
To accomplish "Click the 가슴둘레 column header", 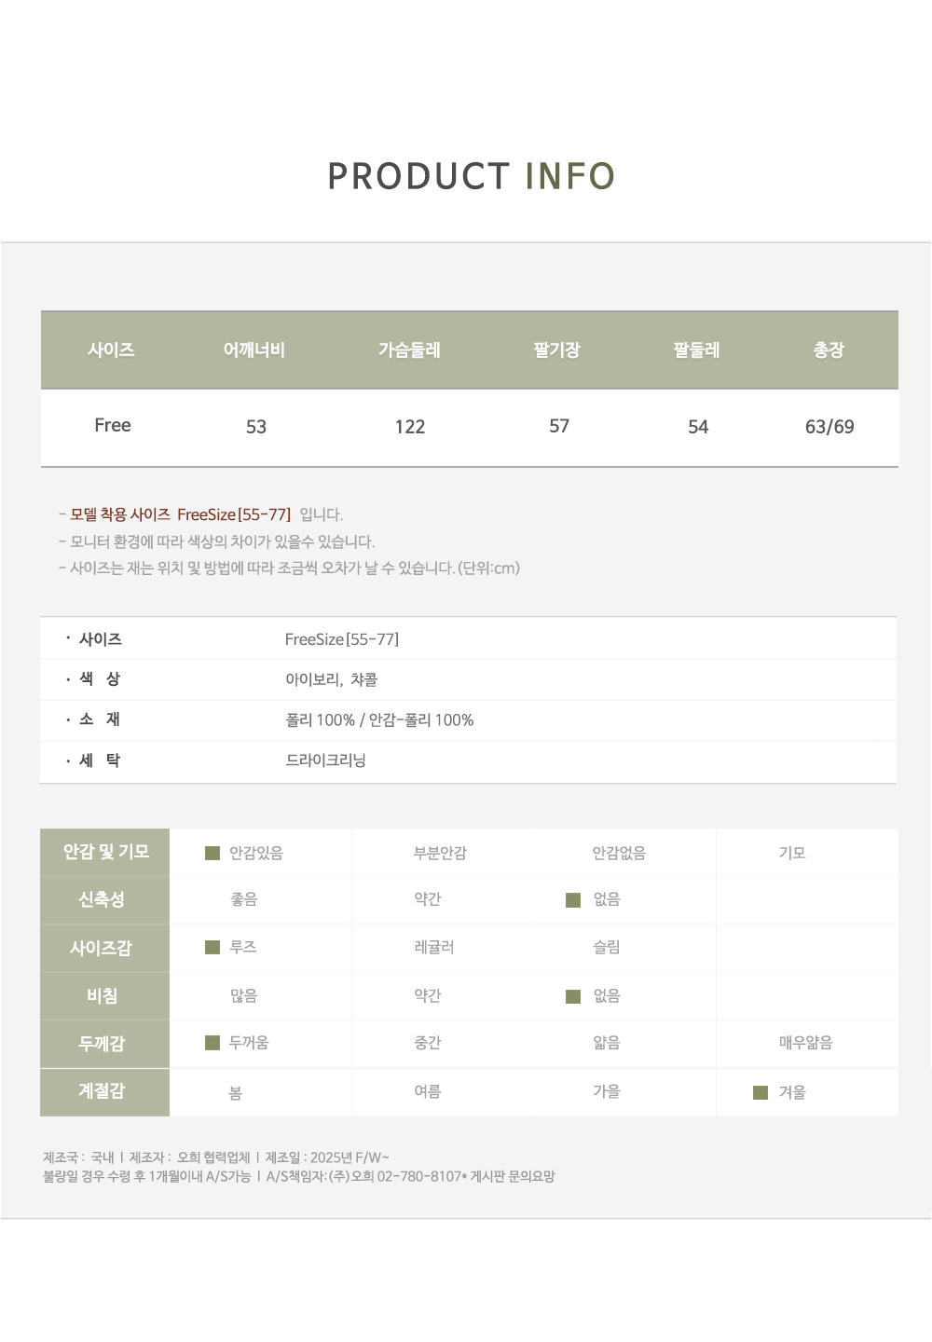I will 409,350.
